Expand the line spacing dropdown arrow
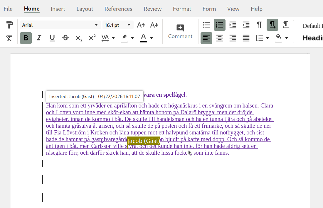Image resolution: width=323 pixels, height=208 pixels. [x=267, y=38]
